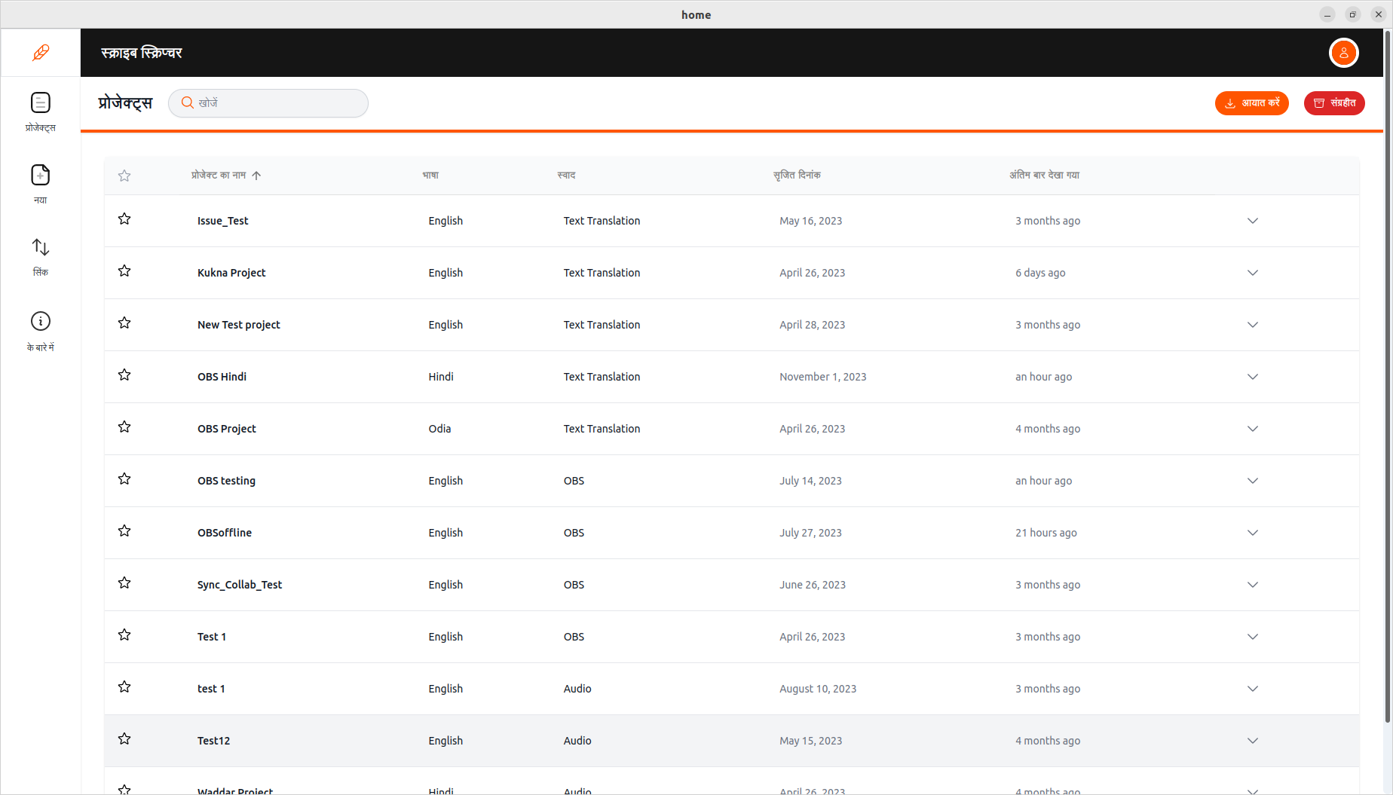
Task: Star the Test12 project
Action: [124, 739]
